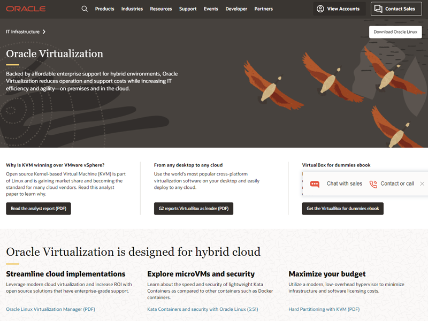Go to Developer in the top navigation

pos(236,9)
